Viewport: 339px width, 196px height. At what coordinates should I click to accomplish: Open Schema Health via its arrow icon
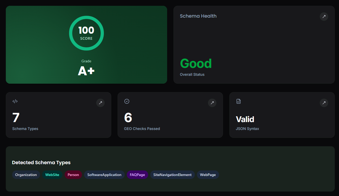324,17
